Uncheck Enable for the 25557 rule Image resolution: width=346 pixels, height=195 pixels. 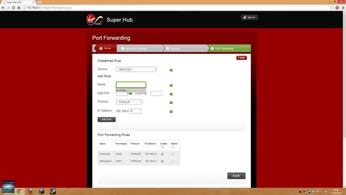pos(162,161)
